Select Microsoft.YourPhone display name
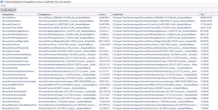The image size is (218, 110). point(11,44)
